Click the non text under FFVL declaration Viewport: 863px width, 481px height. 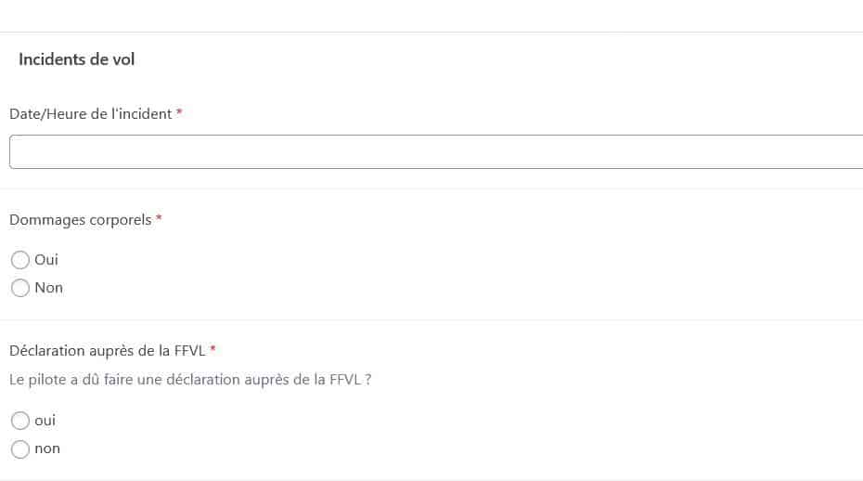point(46,448)
